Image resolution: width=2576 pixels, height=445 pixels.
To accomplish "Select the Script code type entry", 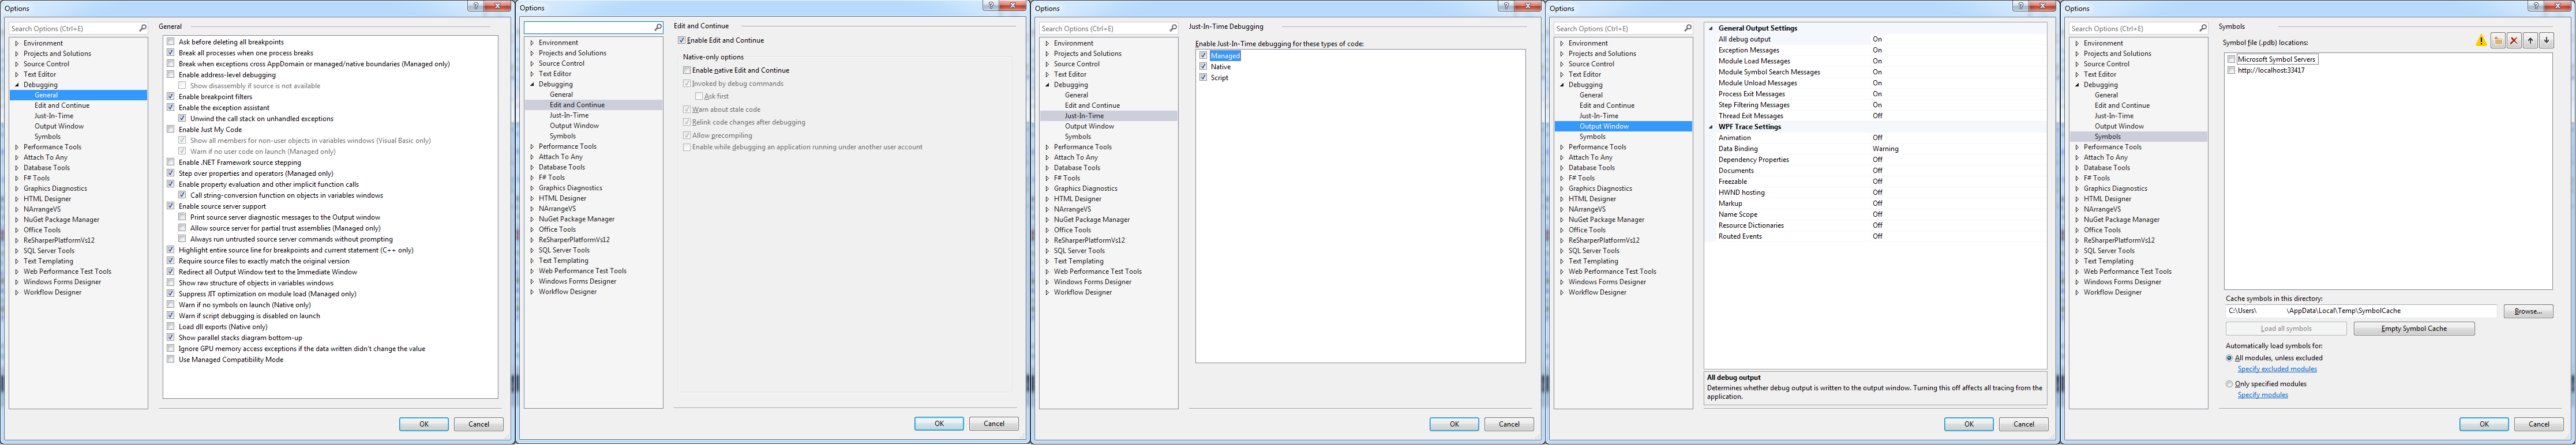I will click(x=1219, y=78).
